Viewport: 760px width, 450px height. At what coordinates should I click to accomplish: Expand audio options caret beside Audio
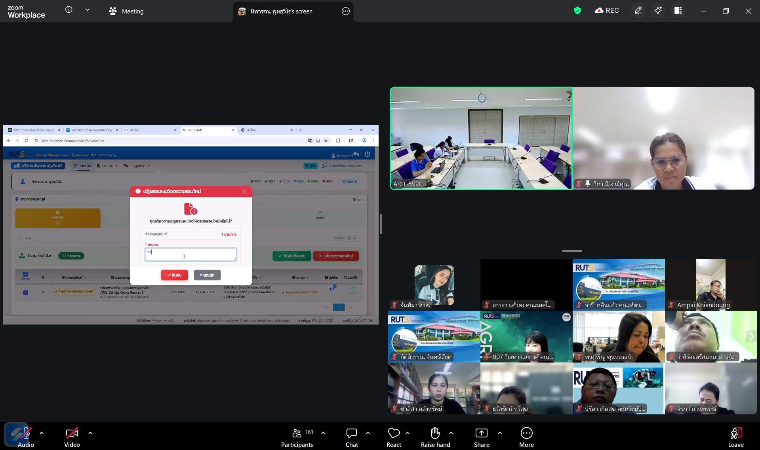pyautogui.click(x=42, y=433)
